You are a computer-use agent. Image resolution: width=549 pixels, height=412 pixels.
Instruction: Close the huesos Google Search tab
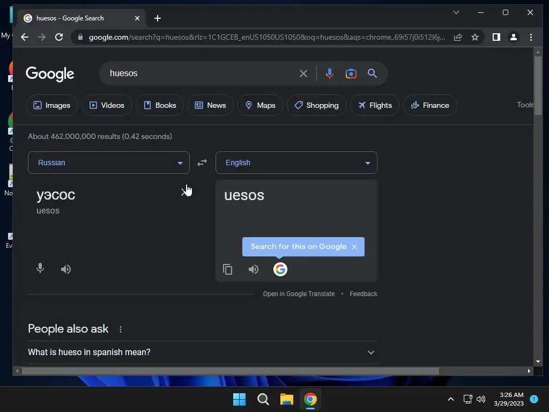tap(137, 18)
